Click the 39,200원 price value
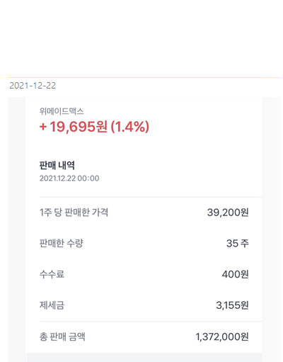Viewport: 283px width, 362px height. click(228, 213)
